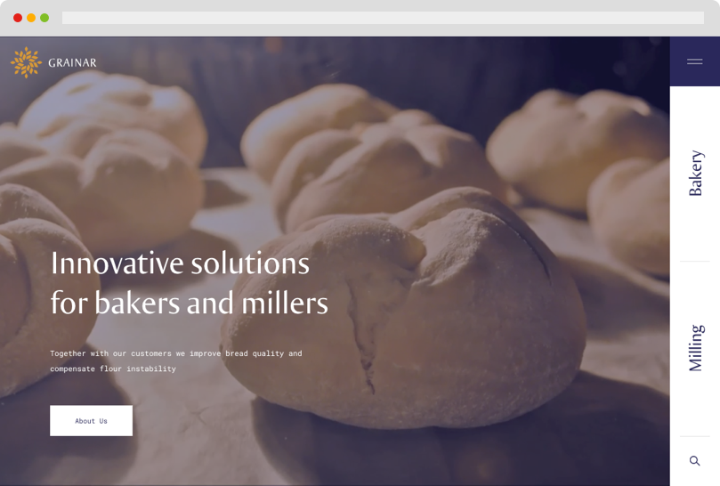Open the Milling section in sidebar
The width and height of the screenshot is (720, 486).
pos(696,348)
